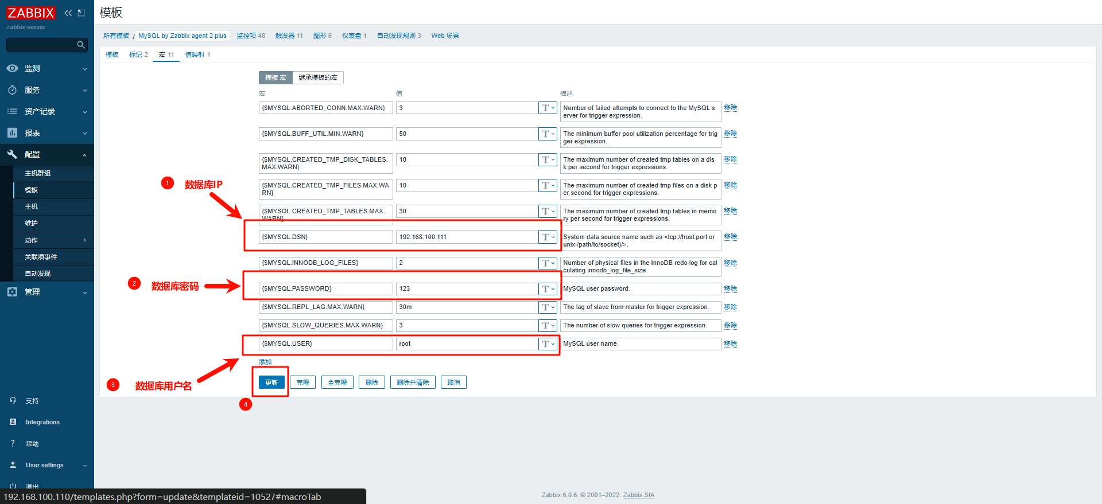
Task: Click the 更新 update button
Action: [271, 382]
